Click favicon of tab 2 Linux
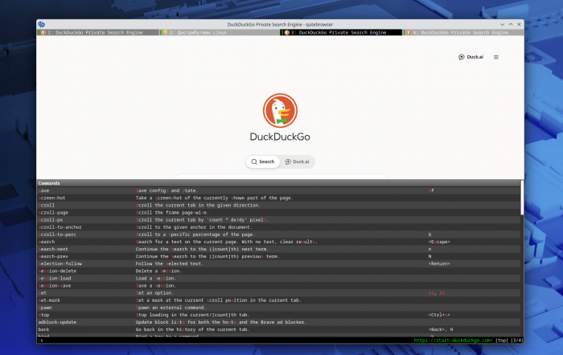The image size is (563, 355). click(x=165, y=33)
